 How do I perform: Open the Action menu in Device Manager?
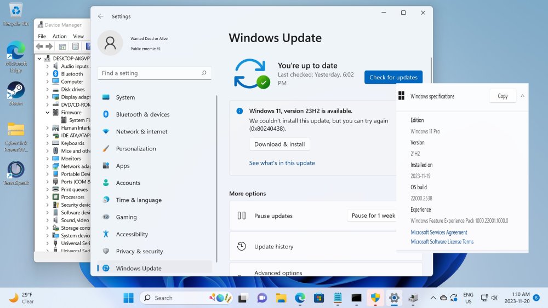click(59, 36)
